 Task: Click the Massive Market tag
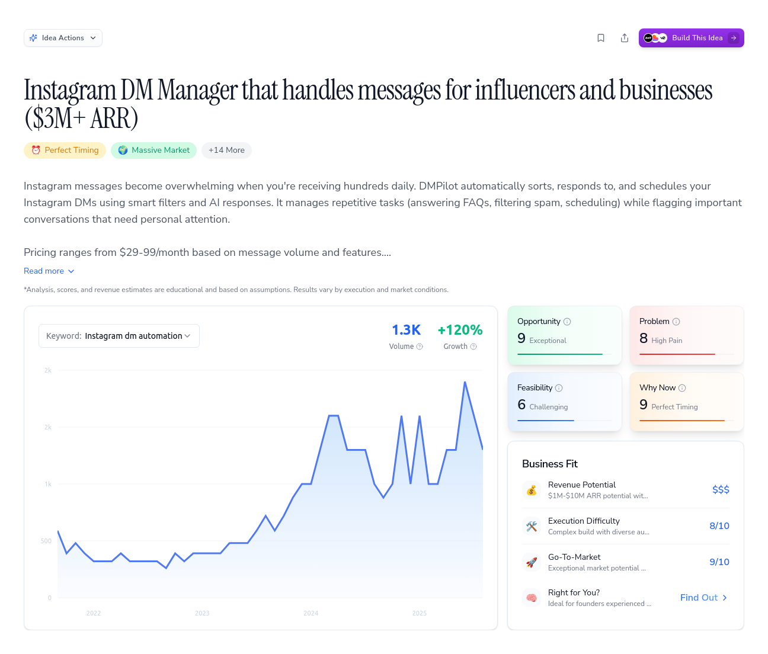154,150
